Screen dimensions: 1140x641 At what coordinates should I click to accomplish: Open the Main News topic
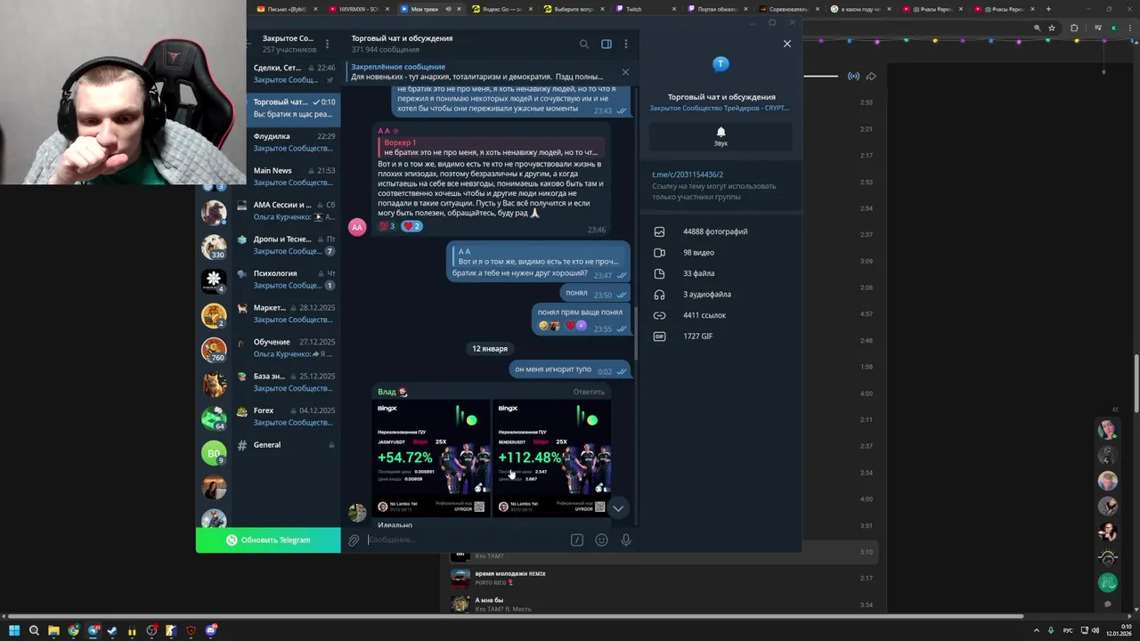click(x=288, y=176)
